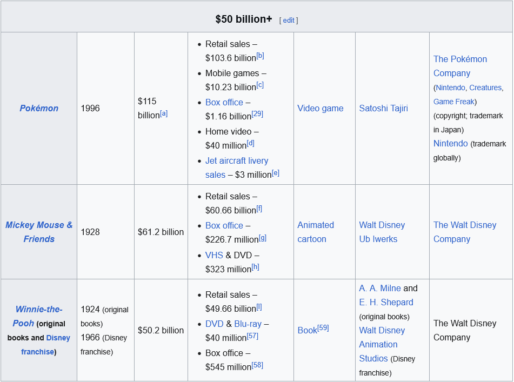Viewport: 514px width, 382px height.
Task: Open footnote [g] after $226.7 million
Action: 263,238
